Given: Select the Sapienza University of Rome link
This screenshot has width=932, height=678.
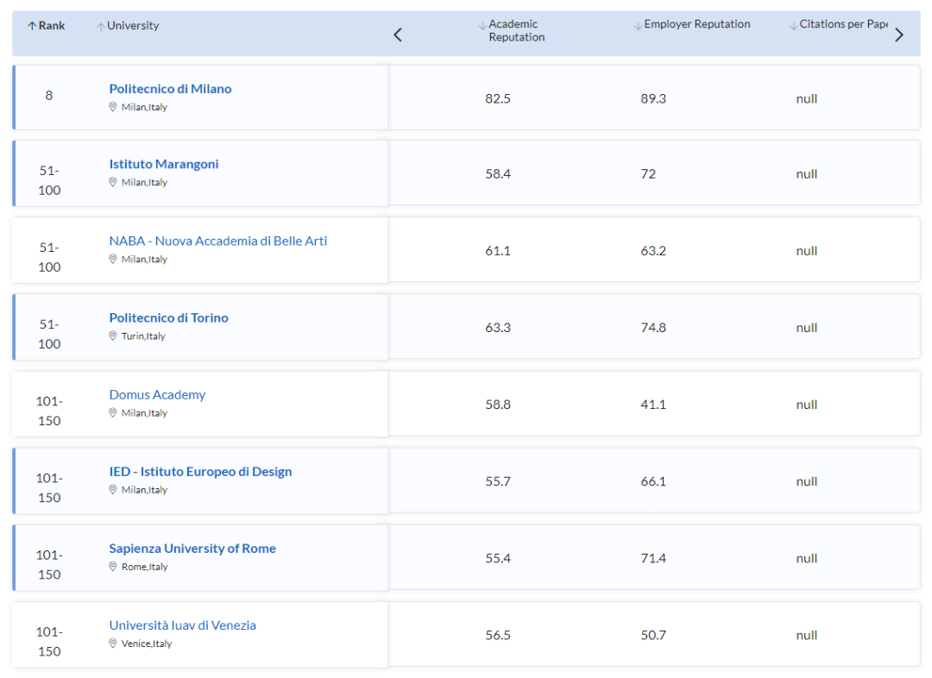Looking at the screenshot, I should point(192,549).
